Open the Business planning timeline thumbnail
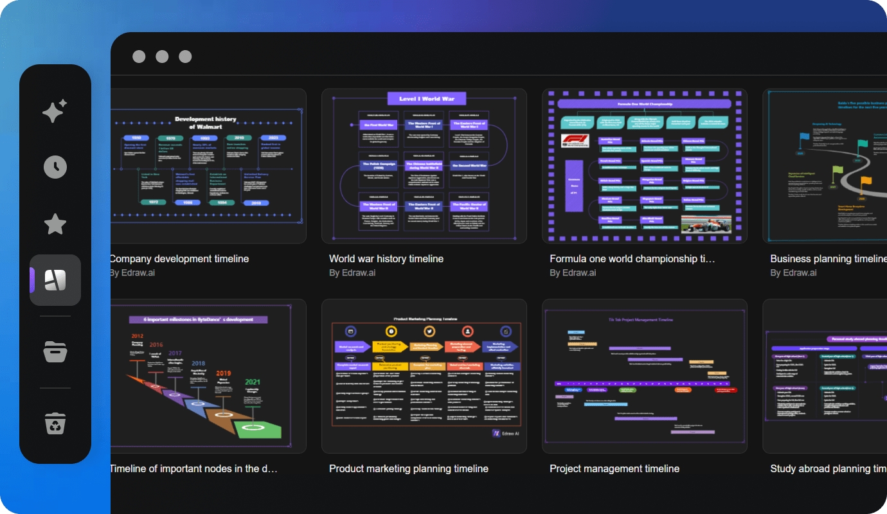Image resolution: width=887 pixels, height=514 pixels. coord(825,166)
